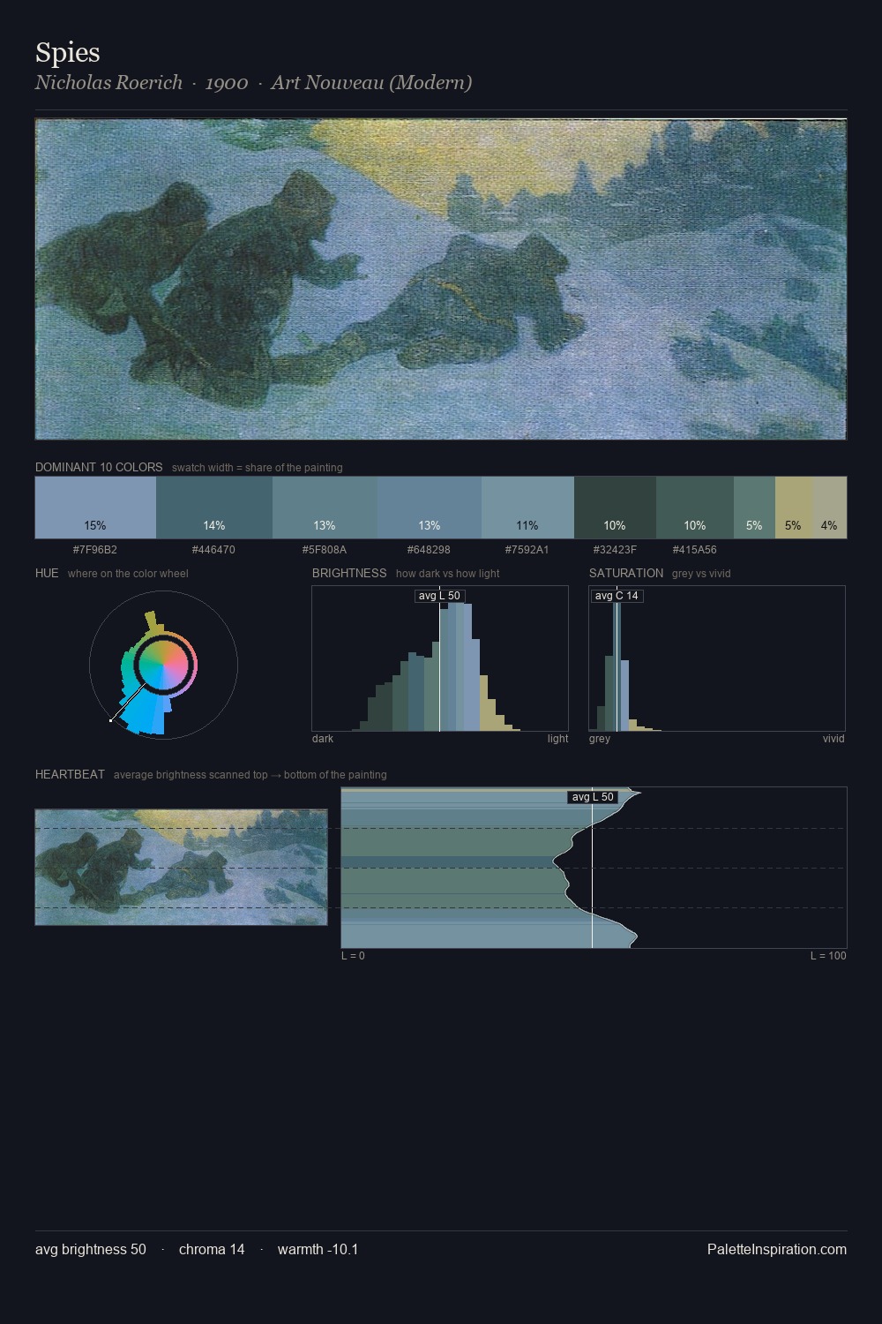The image size is (882, 1324).
Task: Open the main Spies painting image
Action: [441, 279]
